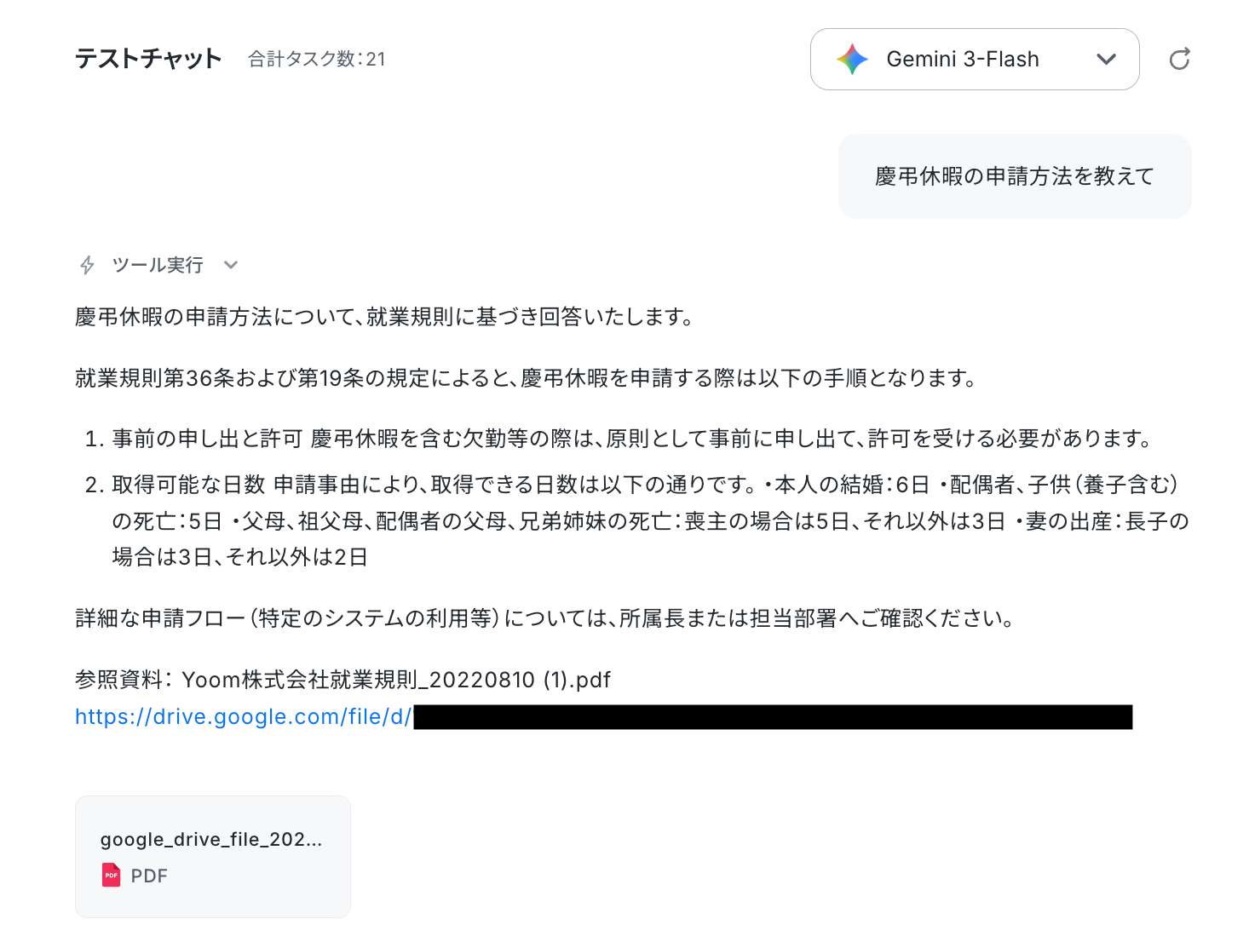Click the テストチャット title
Screen dimensions: 1249x942
pos(148,59)
